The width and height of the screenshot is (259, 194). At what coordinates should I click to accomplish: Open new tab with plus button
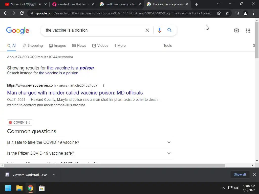[x=196, y=5]
